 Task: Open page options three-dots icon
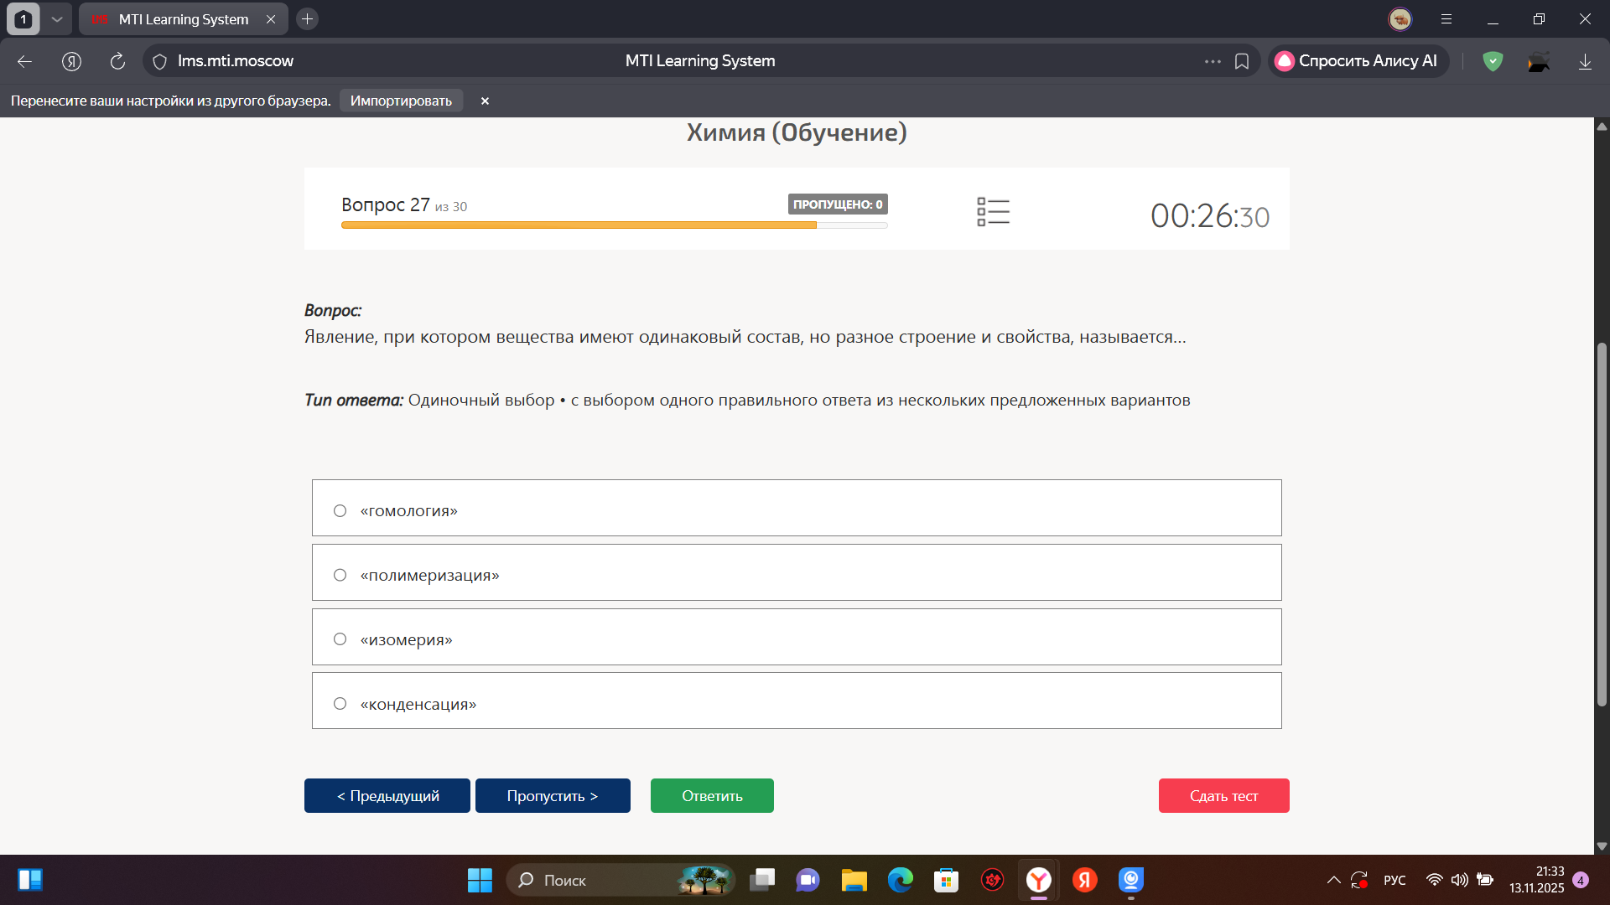coord(1213,61)
